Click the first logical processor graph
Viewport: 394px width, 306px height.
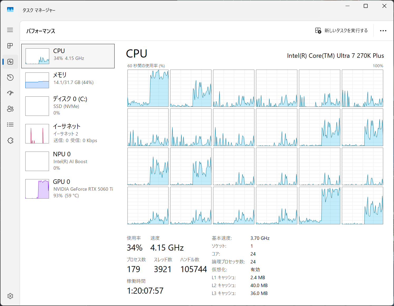click(148, 88)
